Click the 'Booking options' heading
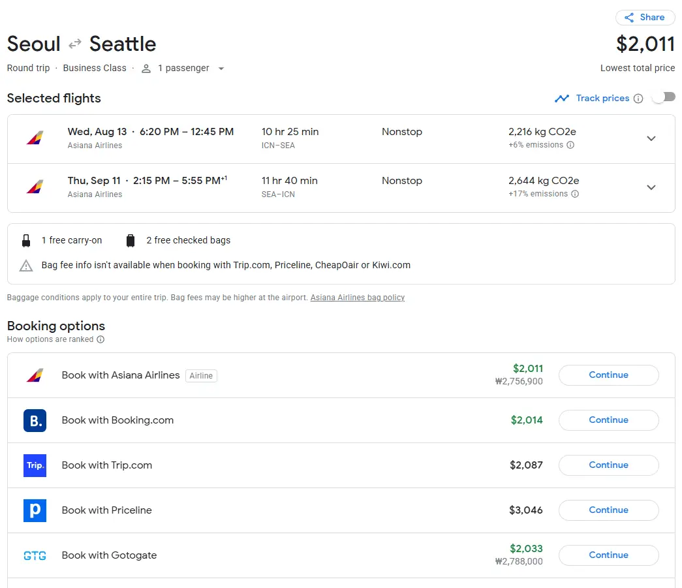Viewport: 682px width, 588px height. (x=56, y=326)
